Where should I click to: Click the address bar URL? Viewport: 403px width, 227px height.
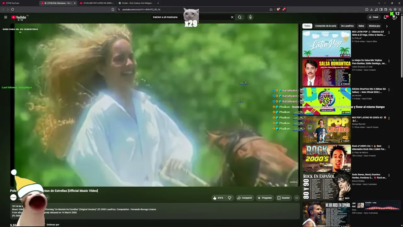pos(141,9)
